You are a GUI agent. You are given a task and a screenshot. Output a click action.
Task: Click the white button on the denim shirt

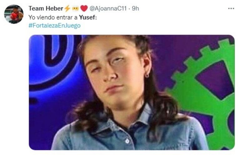click(x=127, y=141)
